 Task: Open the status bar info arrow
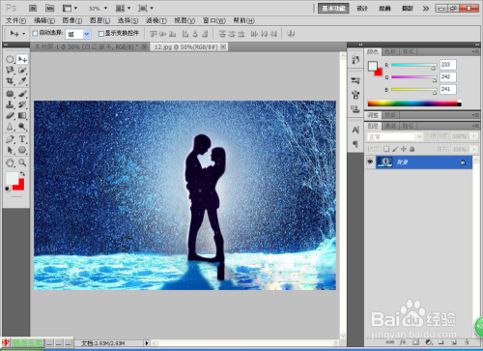[147, 343]
